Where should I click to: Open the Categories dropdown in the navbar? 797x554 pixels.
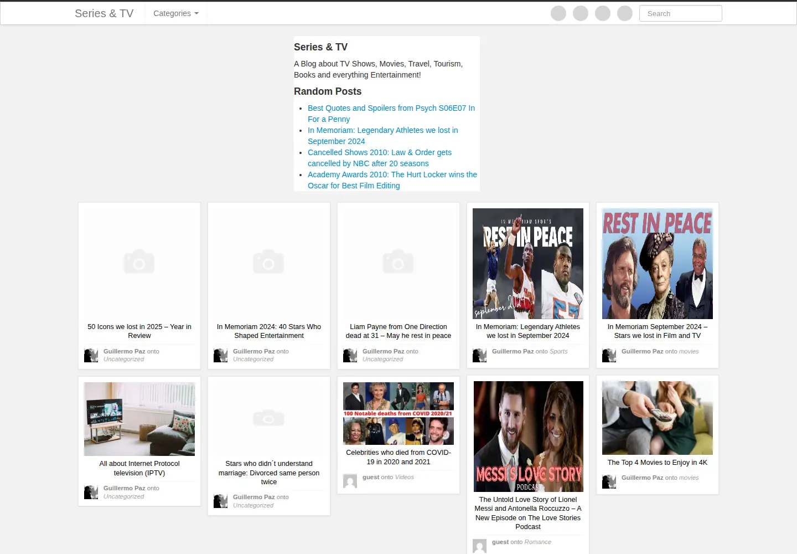(x=175, y=13)
